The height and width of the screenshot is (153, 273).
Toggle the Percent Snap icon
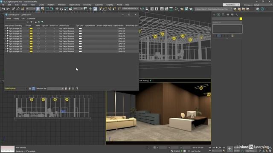pyautogui.click(x=110, y=9)
